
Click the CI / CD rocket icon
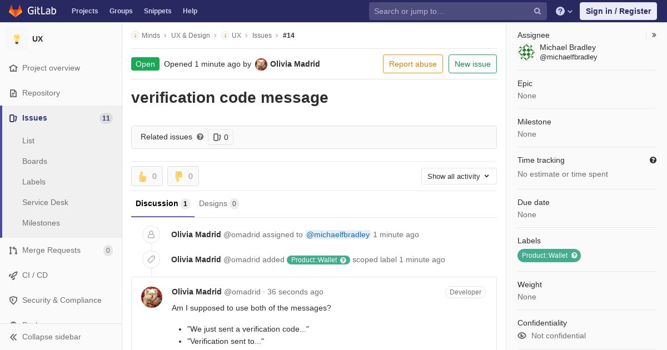click(13, 275)
